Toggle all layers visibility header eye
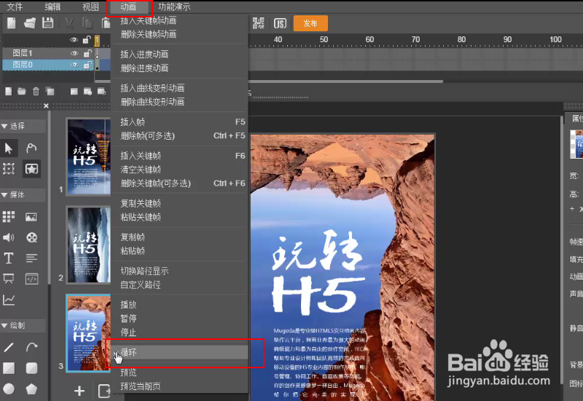Image resolution: width=583 pixels, height=401 pixels. tap(74, 40)
